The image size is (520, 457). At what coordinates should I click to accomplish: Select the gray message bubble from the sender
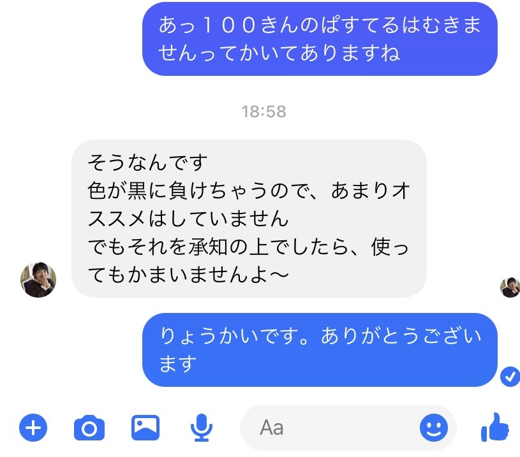click(x=249, y=219)
